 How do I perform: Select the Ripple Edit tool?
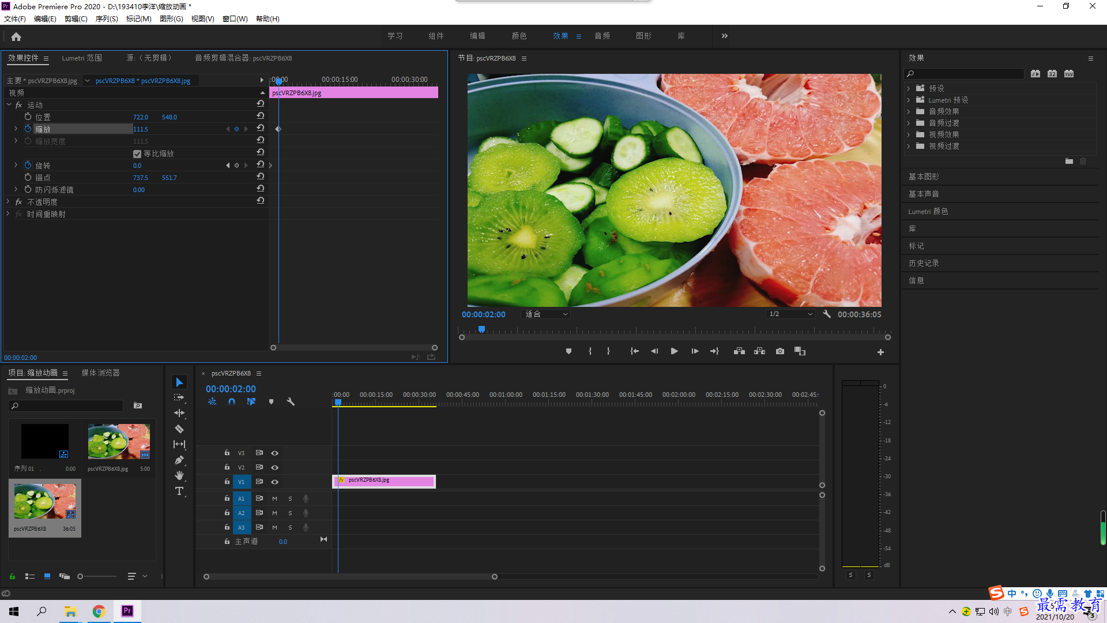179,413
